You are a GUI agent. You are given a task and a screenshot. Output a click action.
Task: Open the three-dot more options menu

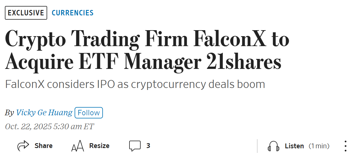[345, 146]
